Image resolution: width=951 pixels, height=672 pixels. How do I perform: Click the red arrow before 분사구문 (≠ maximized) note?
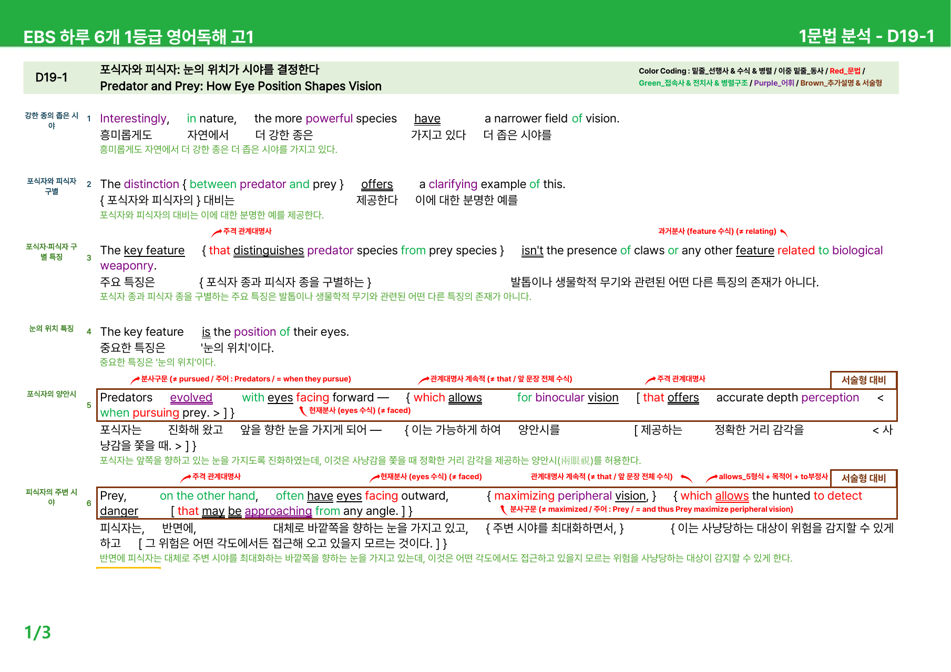[x=504, y=510]
